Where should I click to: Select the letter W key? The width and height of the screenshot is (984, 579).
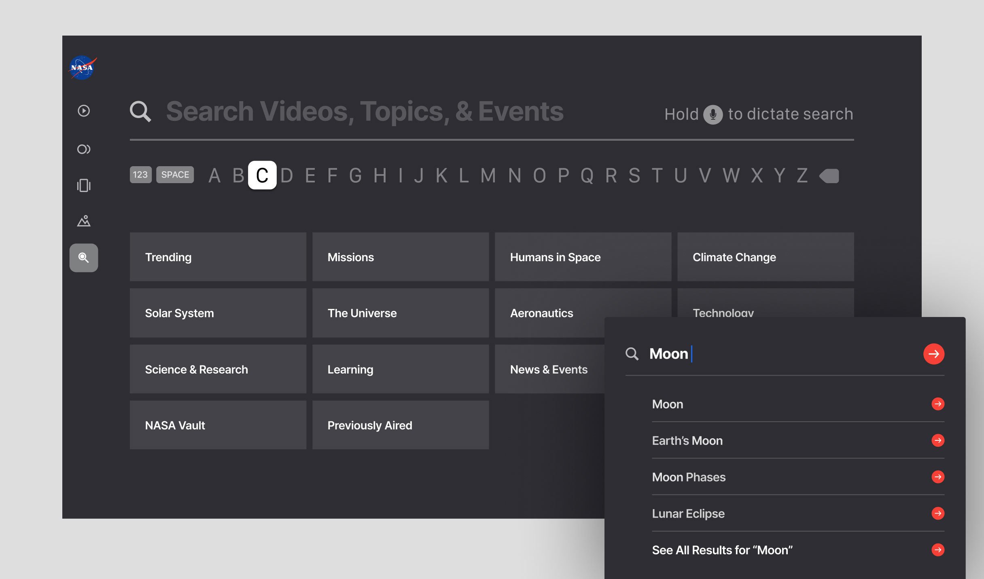[731, 175]
